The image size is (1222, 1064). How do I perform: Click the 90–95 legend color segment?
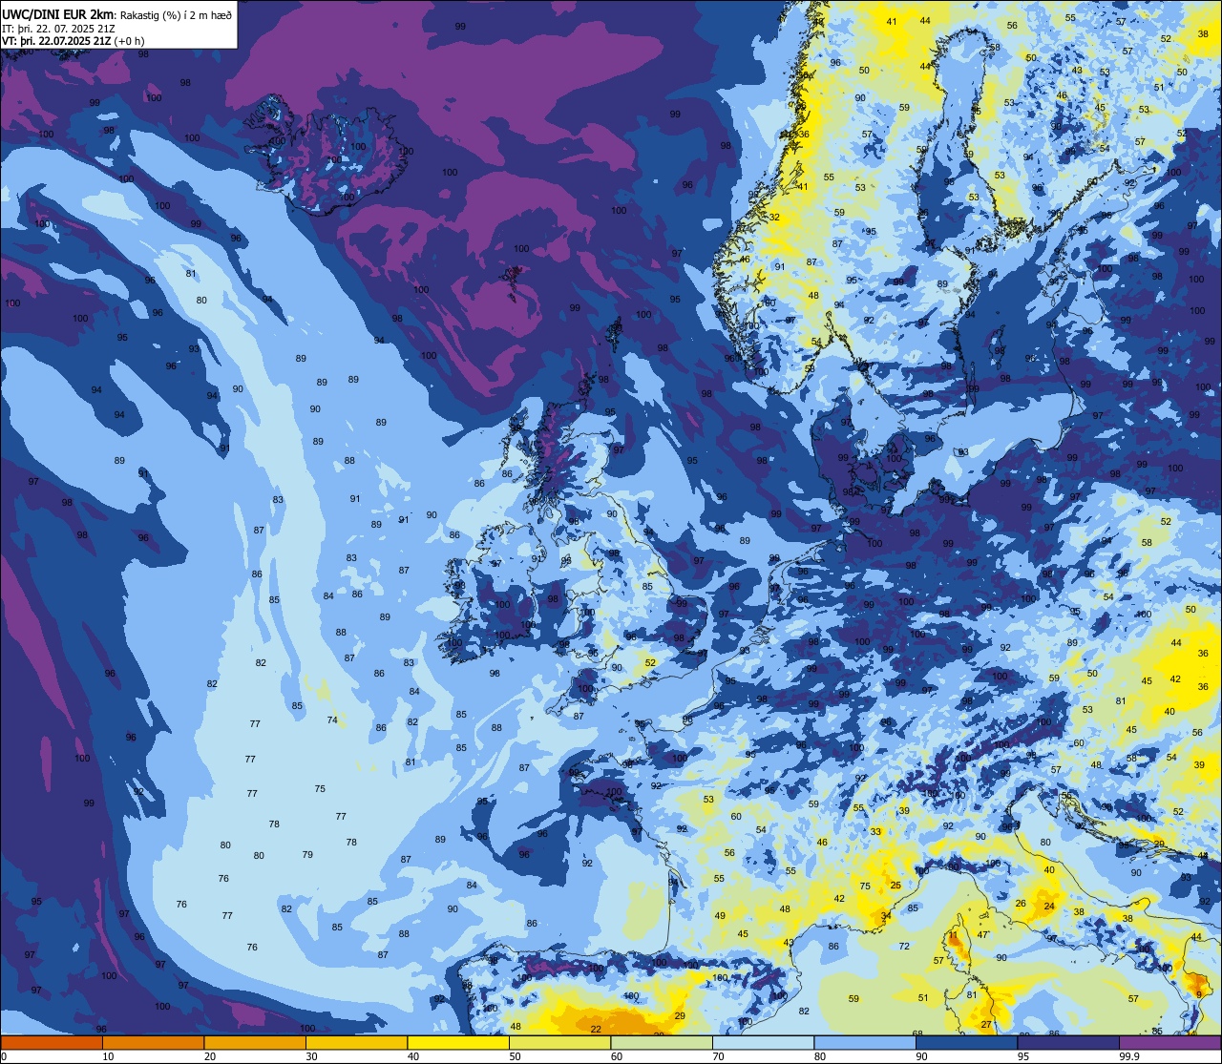point(966,1042)
